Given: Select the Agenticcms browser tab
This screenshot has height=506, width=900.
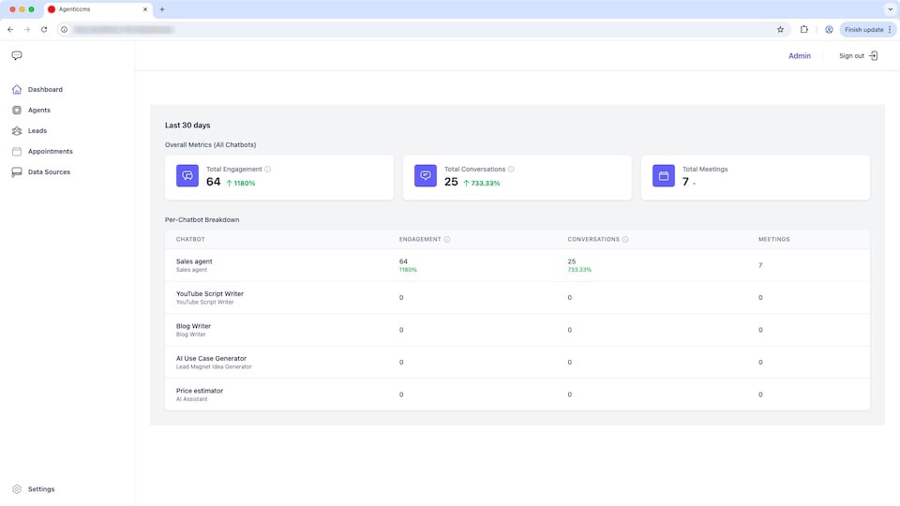Looking at the screenshot, I should [97, 9].
